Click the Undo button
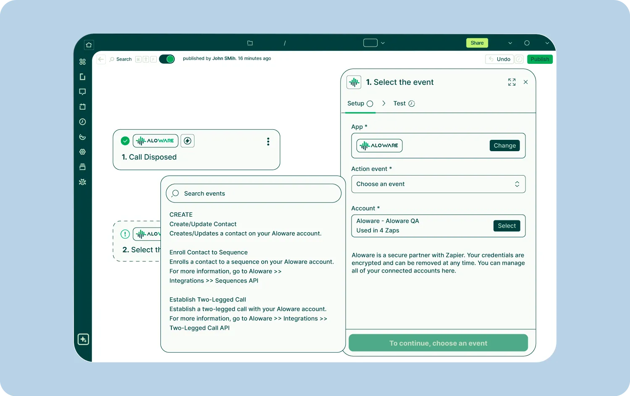 pos(499,59)
